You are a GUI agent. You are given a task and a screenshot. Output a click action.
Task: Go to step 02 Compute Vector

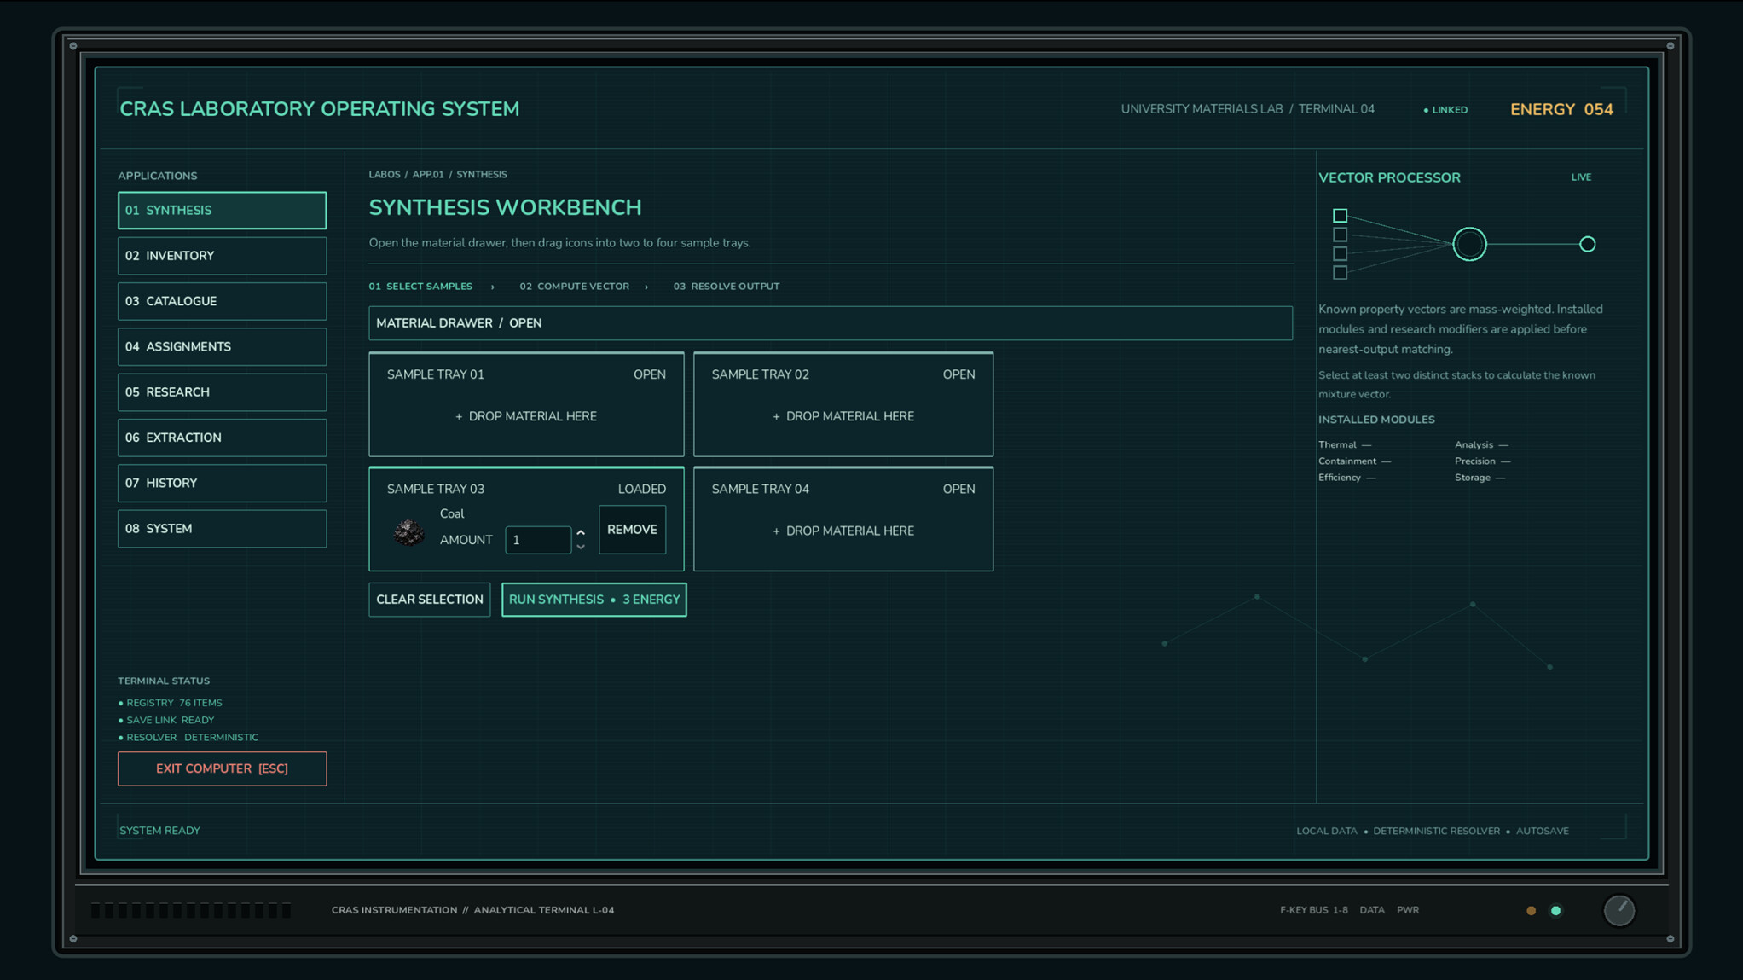574,287
